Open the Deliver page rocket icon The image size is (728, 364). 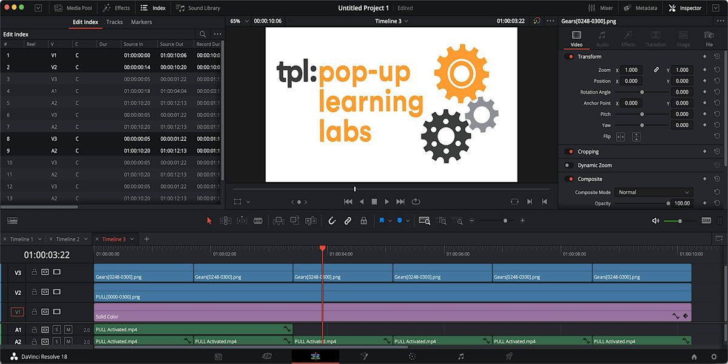509,356
